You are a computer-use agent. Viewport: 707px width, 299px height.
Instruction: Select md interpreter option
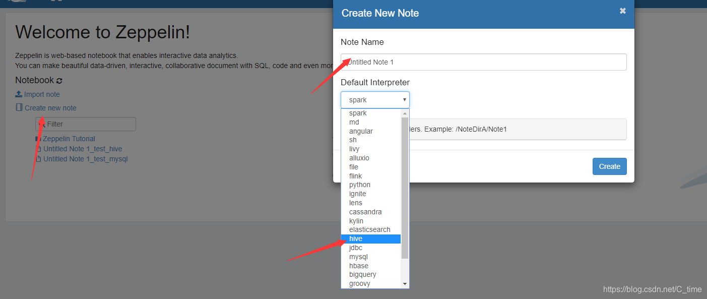click(x=371, y=122)
